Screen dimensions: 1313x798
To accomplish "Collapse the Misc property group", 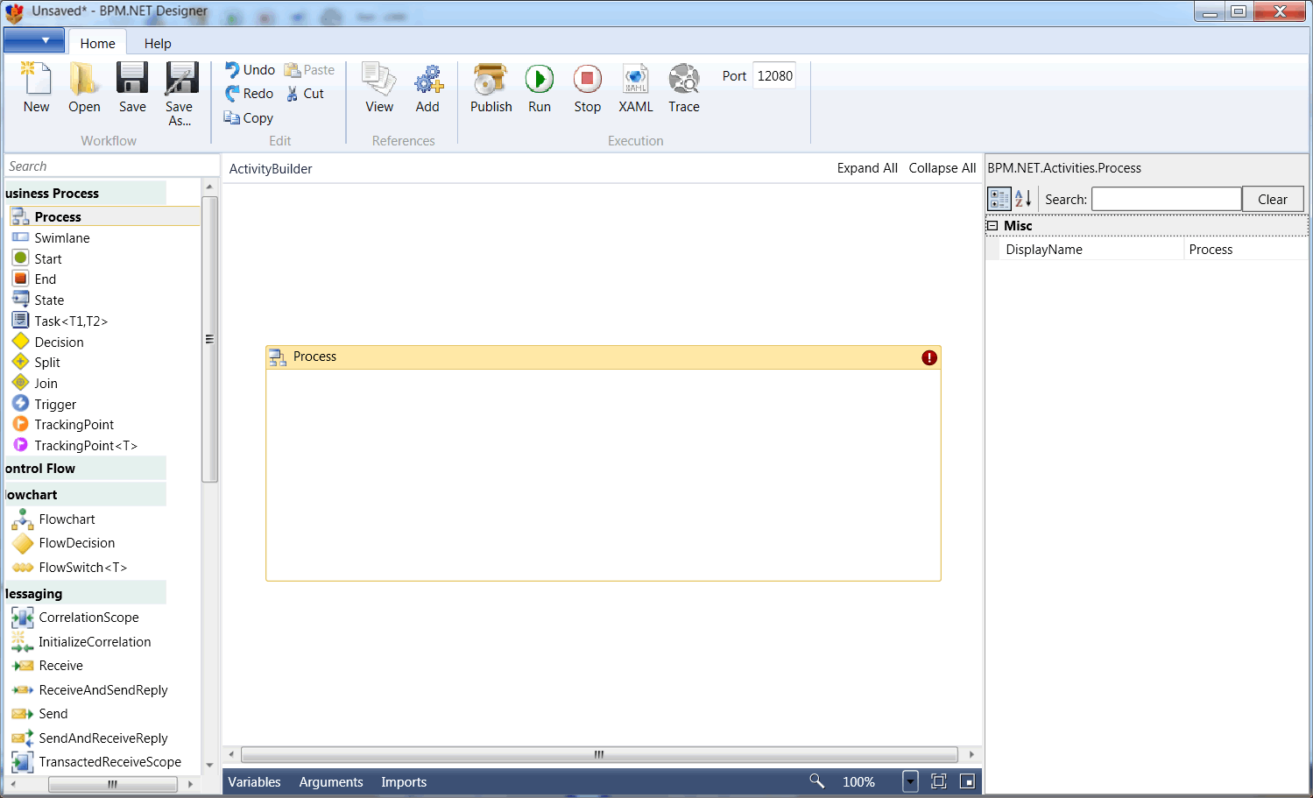I will click(x=992, y=226).
